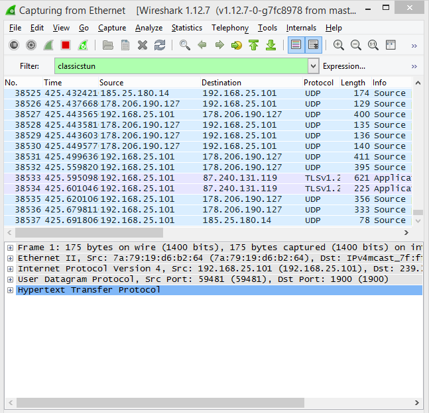Viewport: 429px width, 413px height.
Task: Toggle auto scroll in live capture
Action: 313,45
